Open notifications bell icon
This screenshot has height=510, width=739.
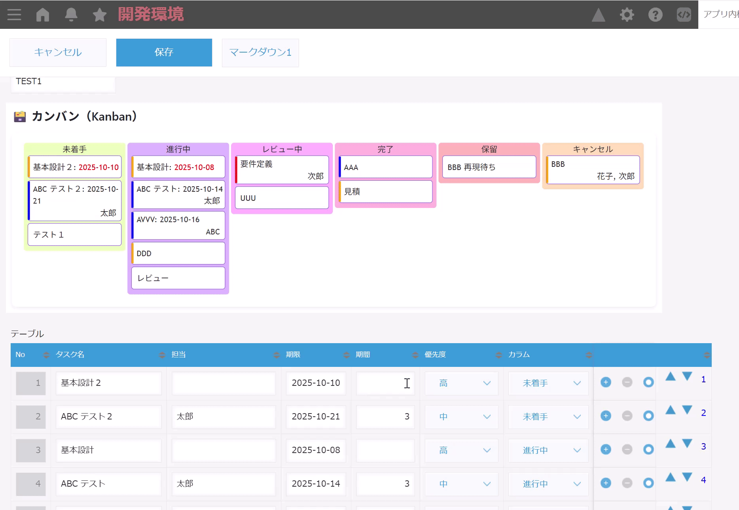pos(71,15)
